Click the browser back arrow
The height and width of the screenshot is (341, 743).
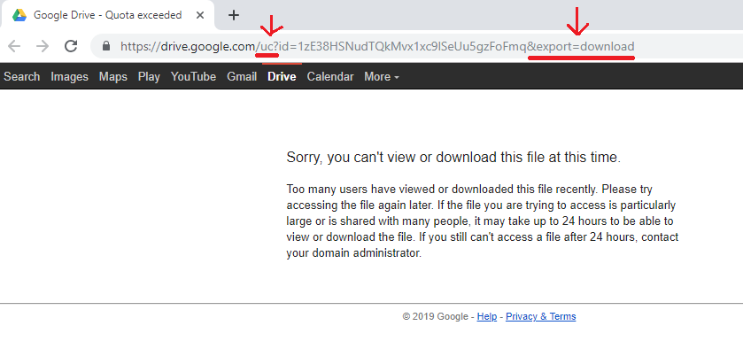15,46
